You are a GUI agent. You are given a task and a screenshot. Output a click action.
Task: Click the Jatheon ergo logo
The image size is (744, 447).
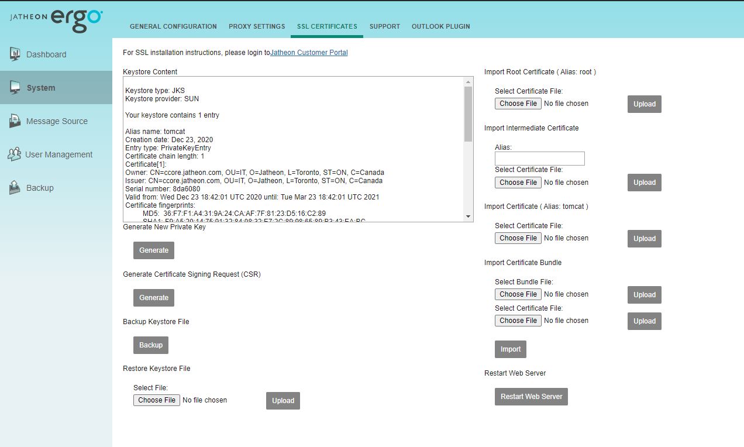tap(56, 20)
